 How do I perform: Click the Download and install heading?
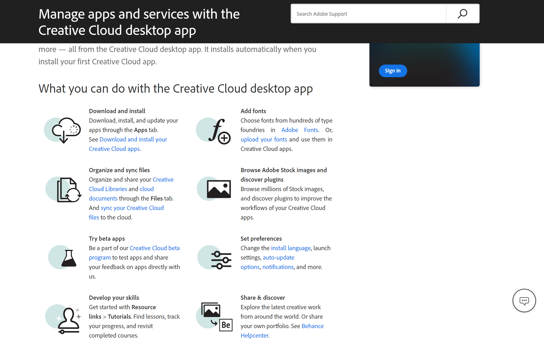pos(117,111)
